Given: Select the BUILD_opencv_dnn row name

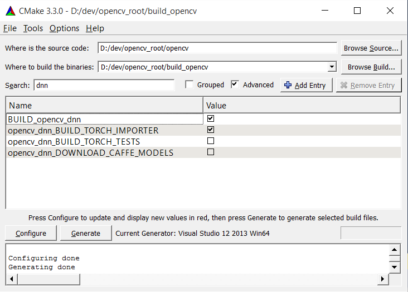Looking at the screenshot, I should click(x=44, y=120).
